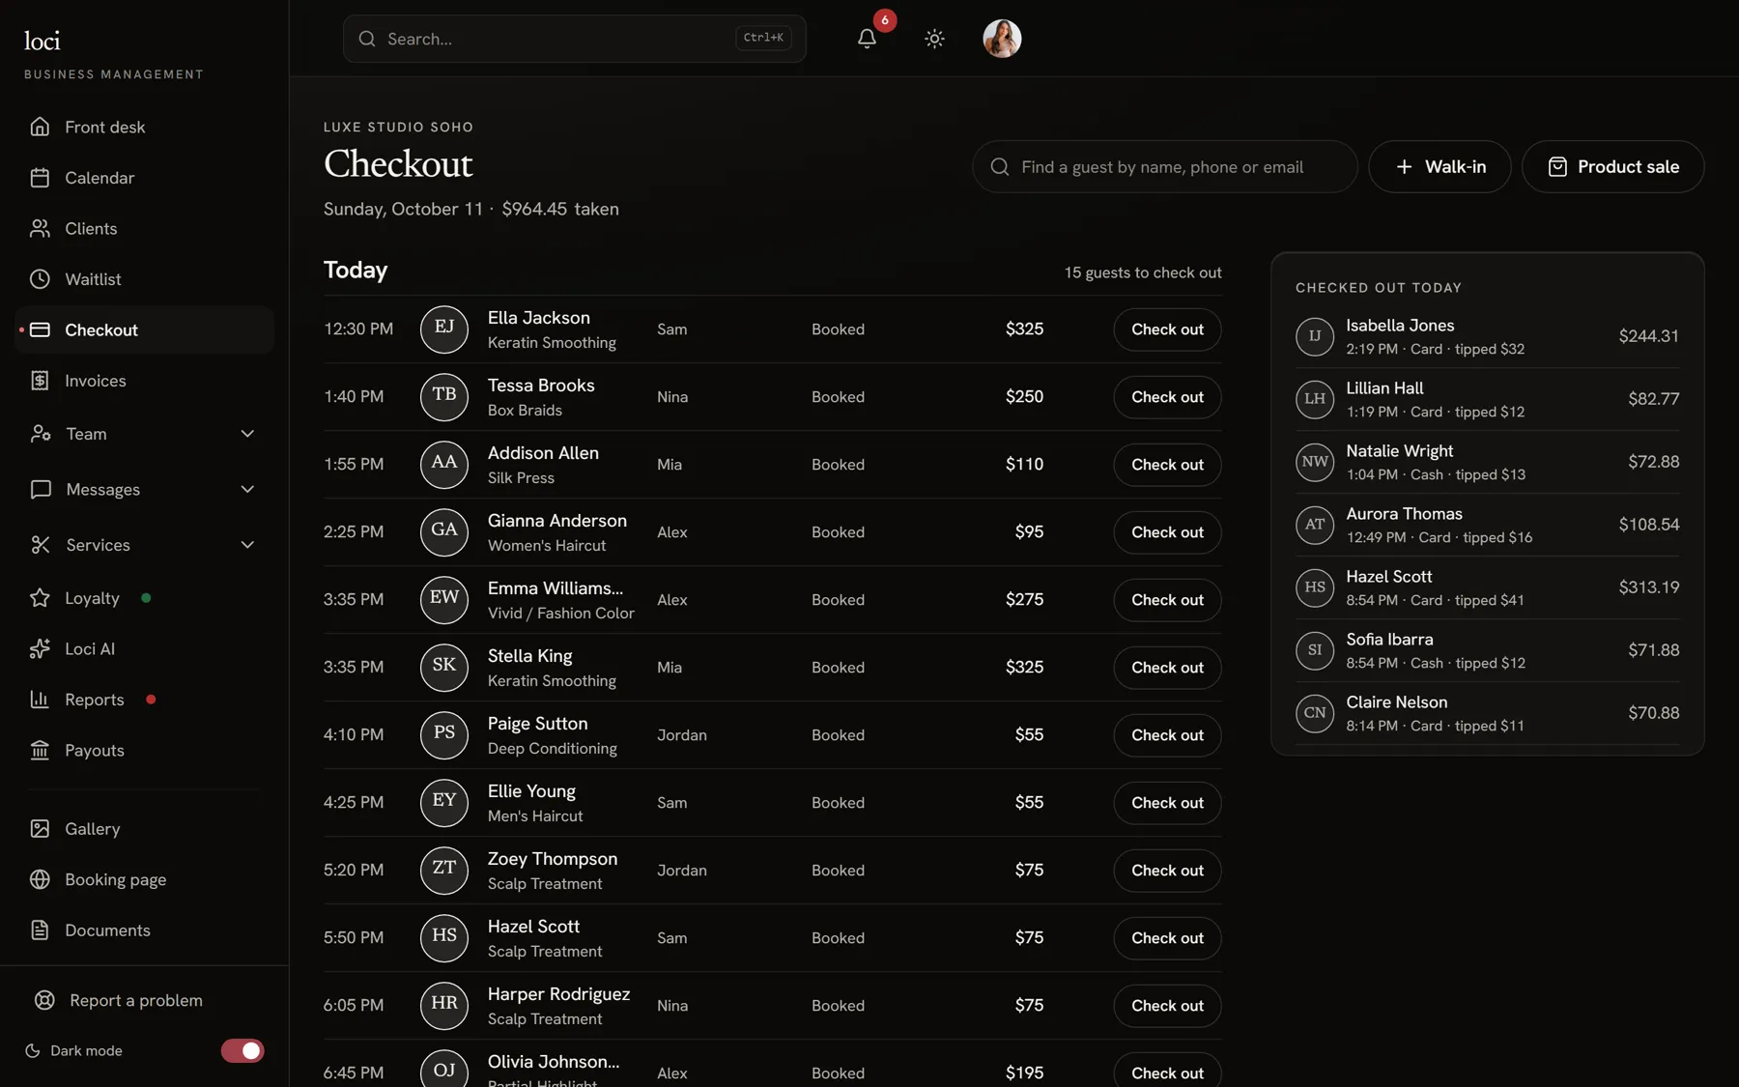
Task: Click Harper Rodriguez guest name
Action: point(558,994)
